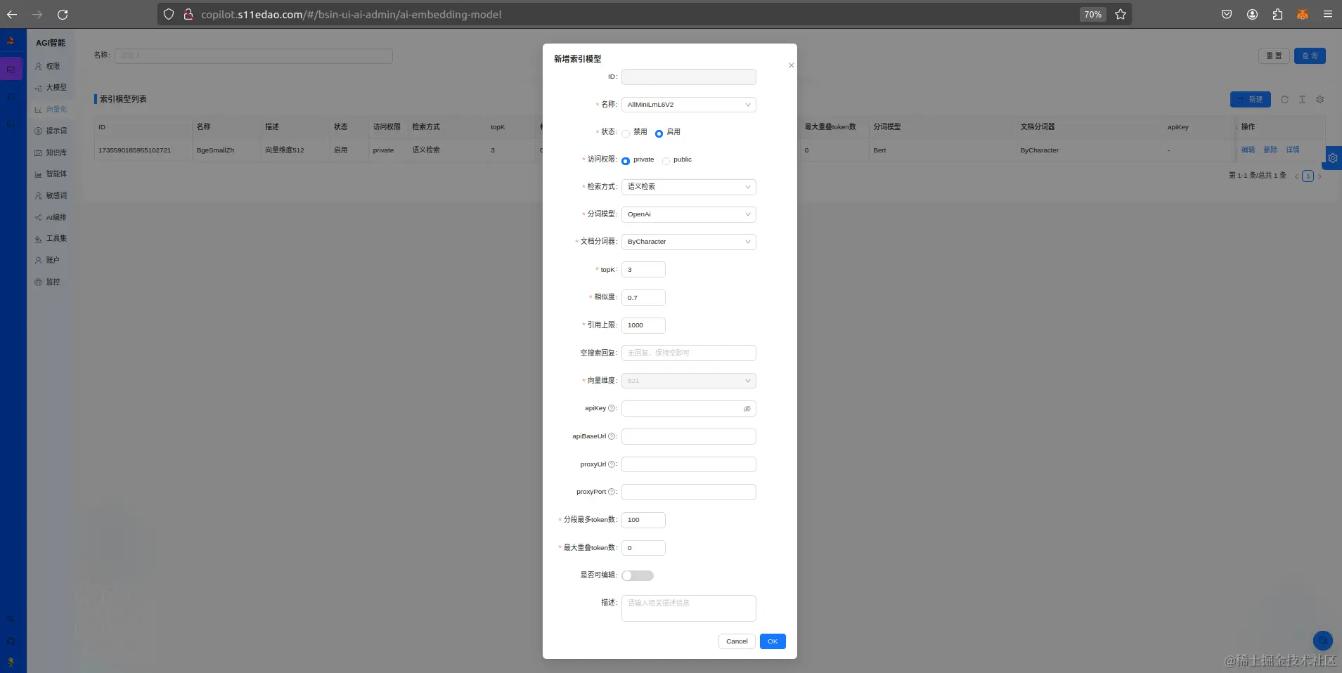The height and width of the screenshot is (673, 1342).
Task: Open the blue floating theme settings gear
Action: [1332, 158]
